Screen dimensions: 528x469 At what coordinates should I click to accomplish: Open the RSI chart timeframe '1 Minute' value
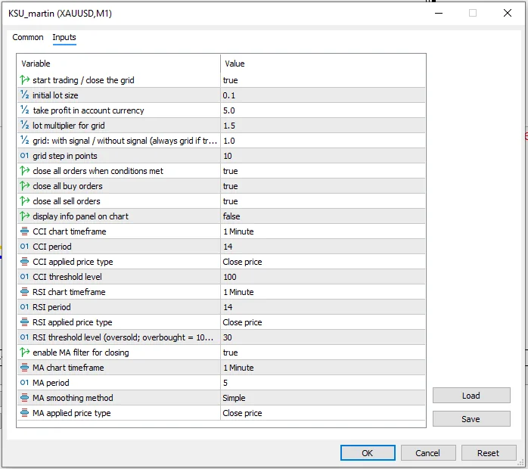322,292
